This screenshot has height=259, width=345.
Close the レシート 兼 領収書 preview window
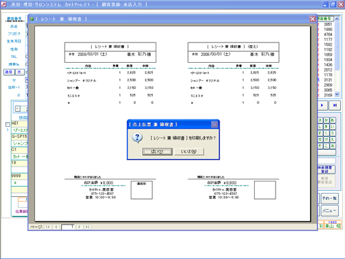point(313,19)
